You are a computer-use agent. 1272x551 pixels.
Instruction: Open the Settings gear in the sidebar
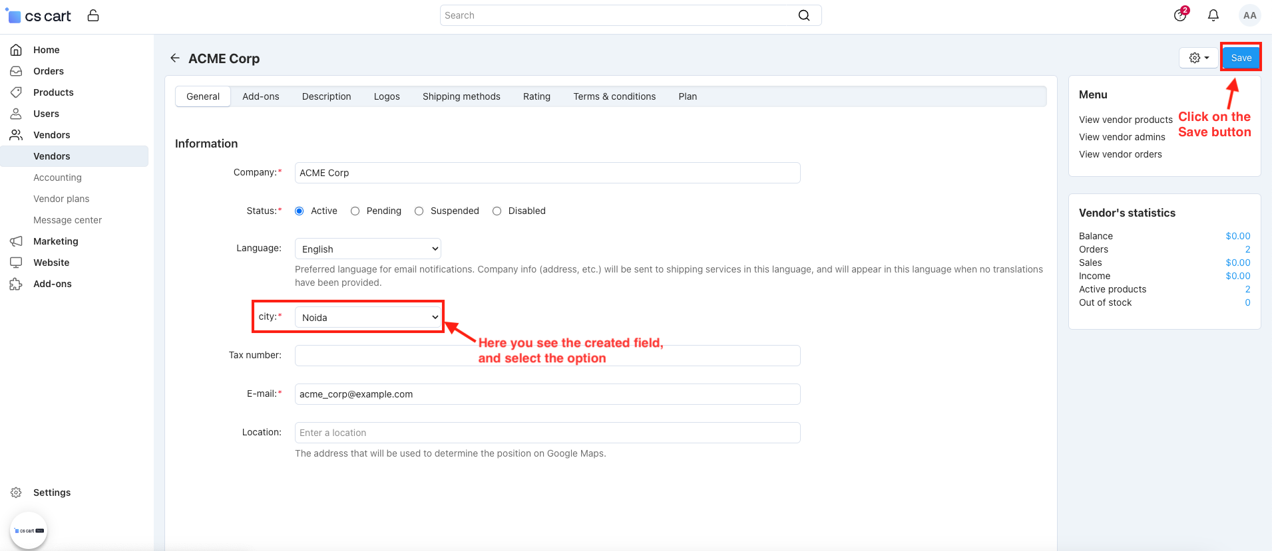tap(16, 493)
